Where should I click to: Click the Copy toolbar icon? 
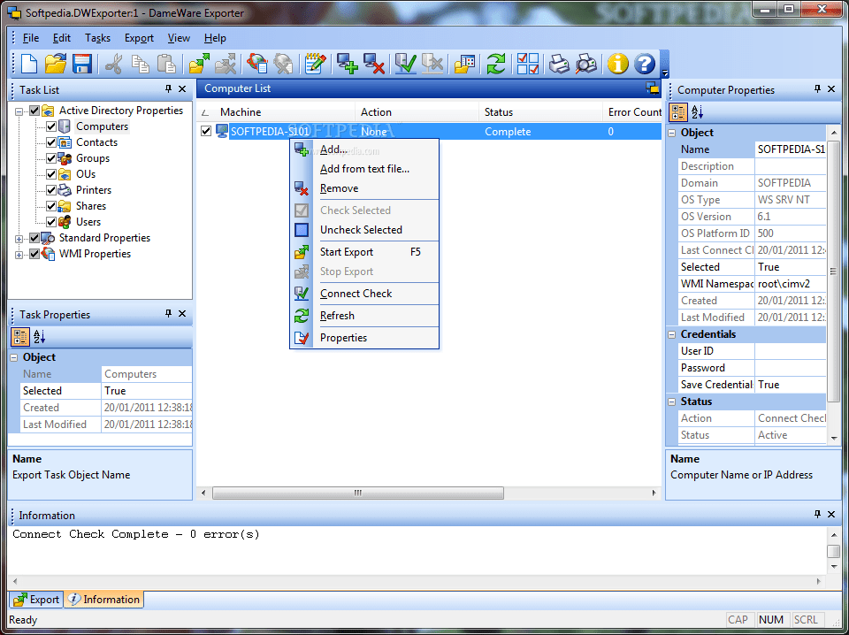[x=141, y=64]
